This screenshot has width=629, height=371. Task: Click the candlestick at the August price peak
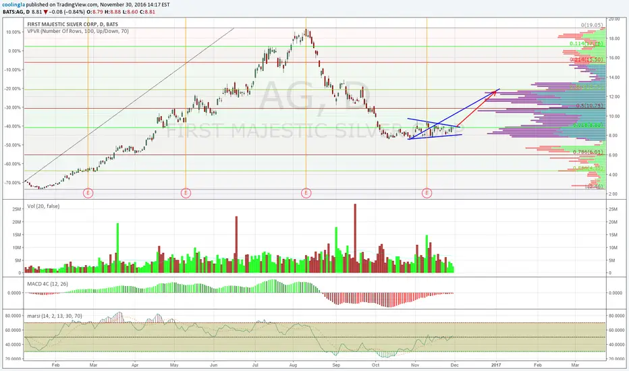306,33
